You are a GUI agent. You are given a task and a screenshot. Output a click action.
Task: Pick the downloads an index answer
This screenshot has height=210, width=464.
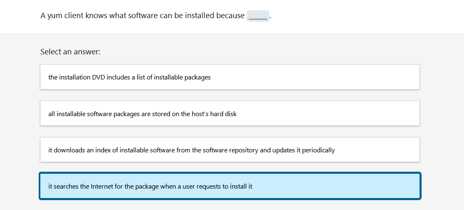[x=230, y=149]
